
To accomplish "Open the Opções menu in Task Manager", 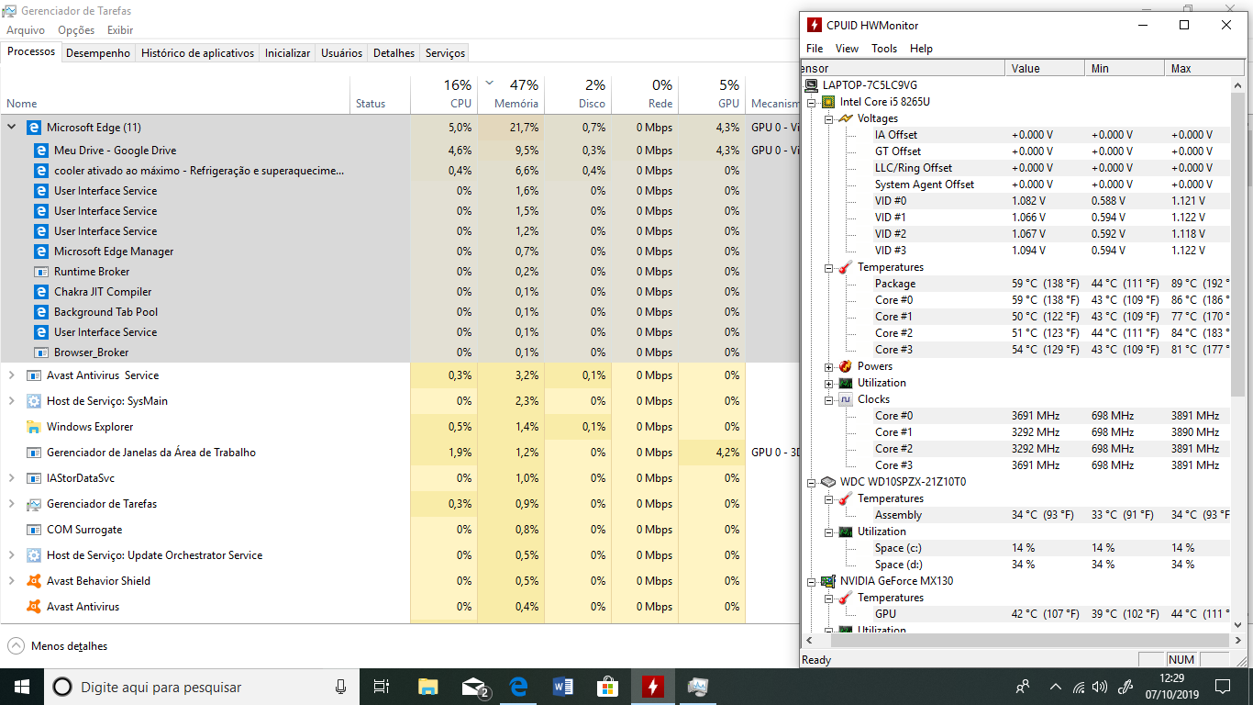I will [x=76, y=30].
